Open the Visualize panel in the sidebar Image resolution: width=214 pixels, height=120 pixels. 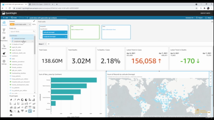tap(4, 23)
